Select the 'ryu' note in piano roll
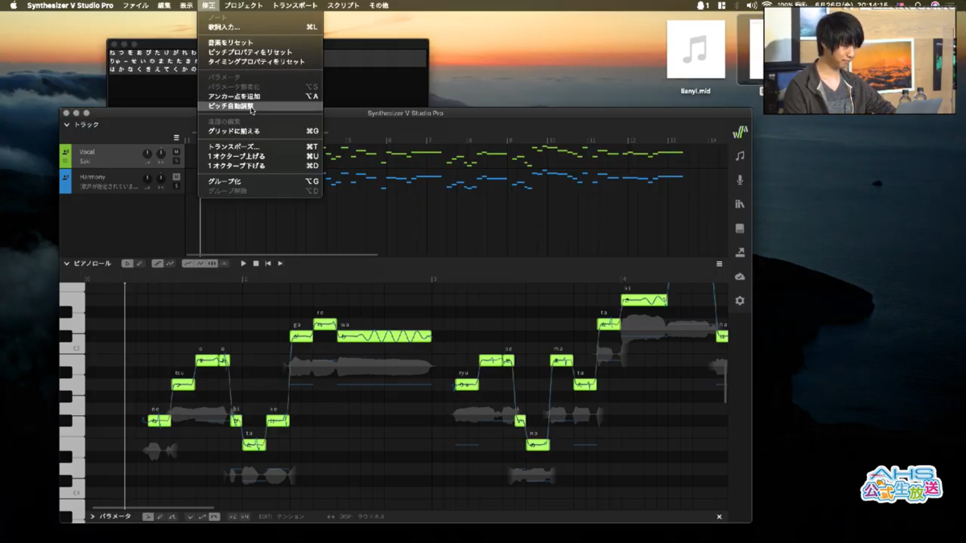Screen dimensions: 966x543 coord(466,385)
